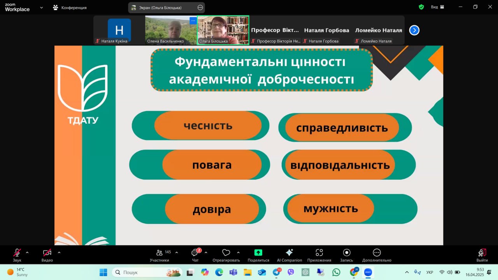This screenshot has width=498, height=280.
Task: Select the Професор Вікторія participant tile
Action: [275, 30]
